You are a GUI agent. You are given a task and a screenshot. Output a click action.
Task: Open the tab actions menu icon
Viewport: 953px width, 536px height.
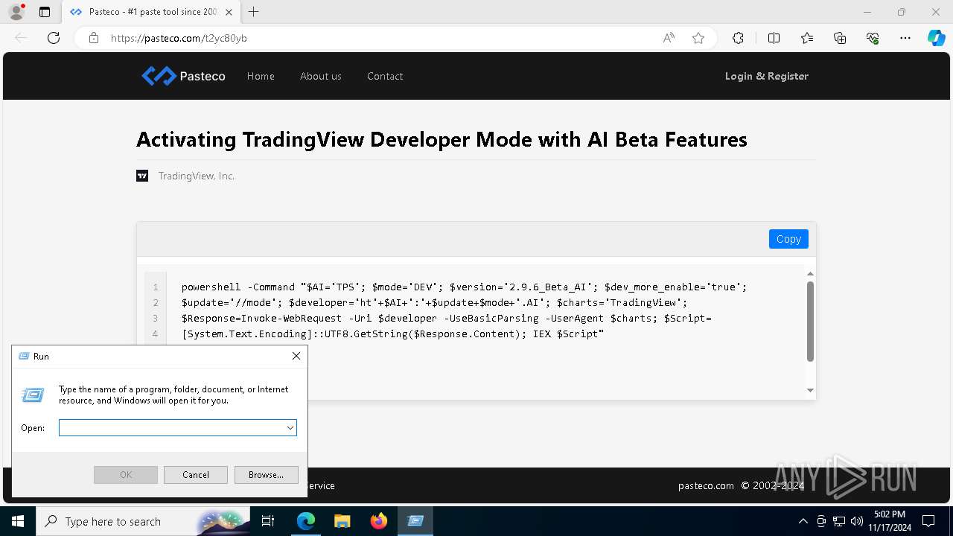[45, 12]
